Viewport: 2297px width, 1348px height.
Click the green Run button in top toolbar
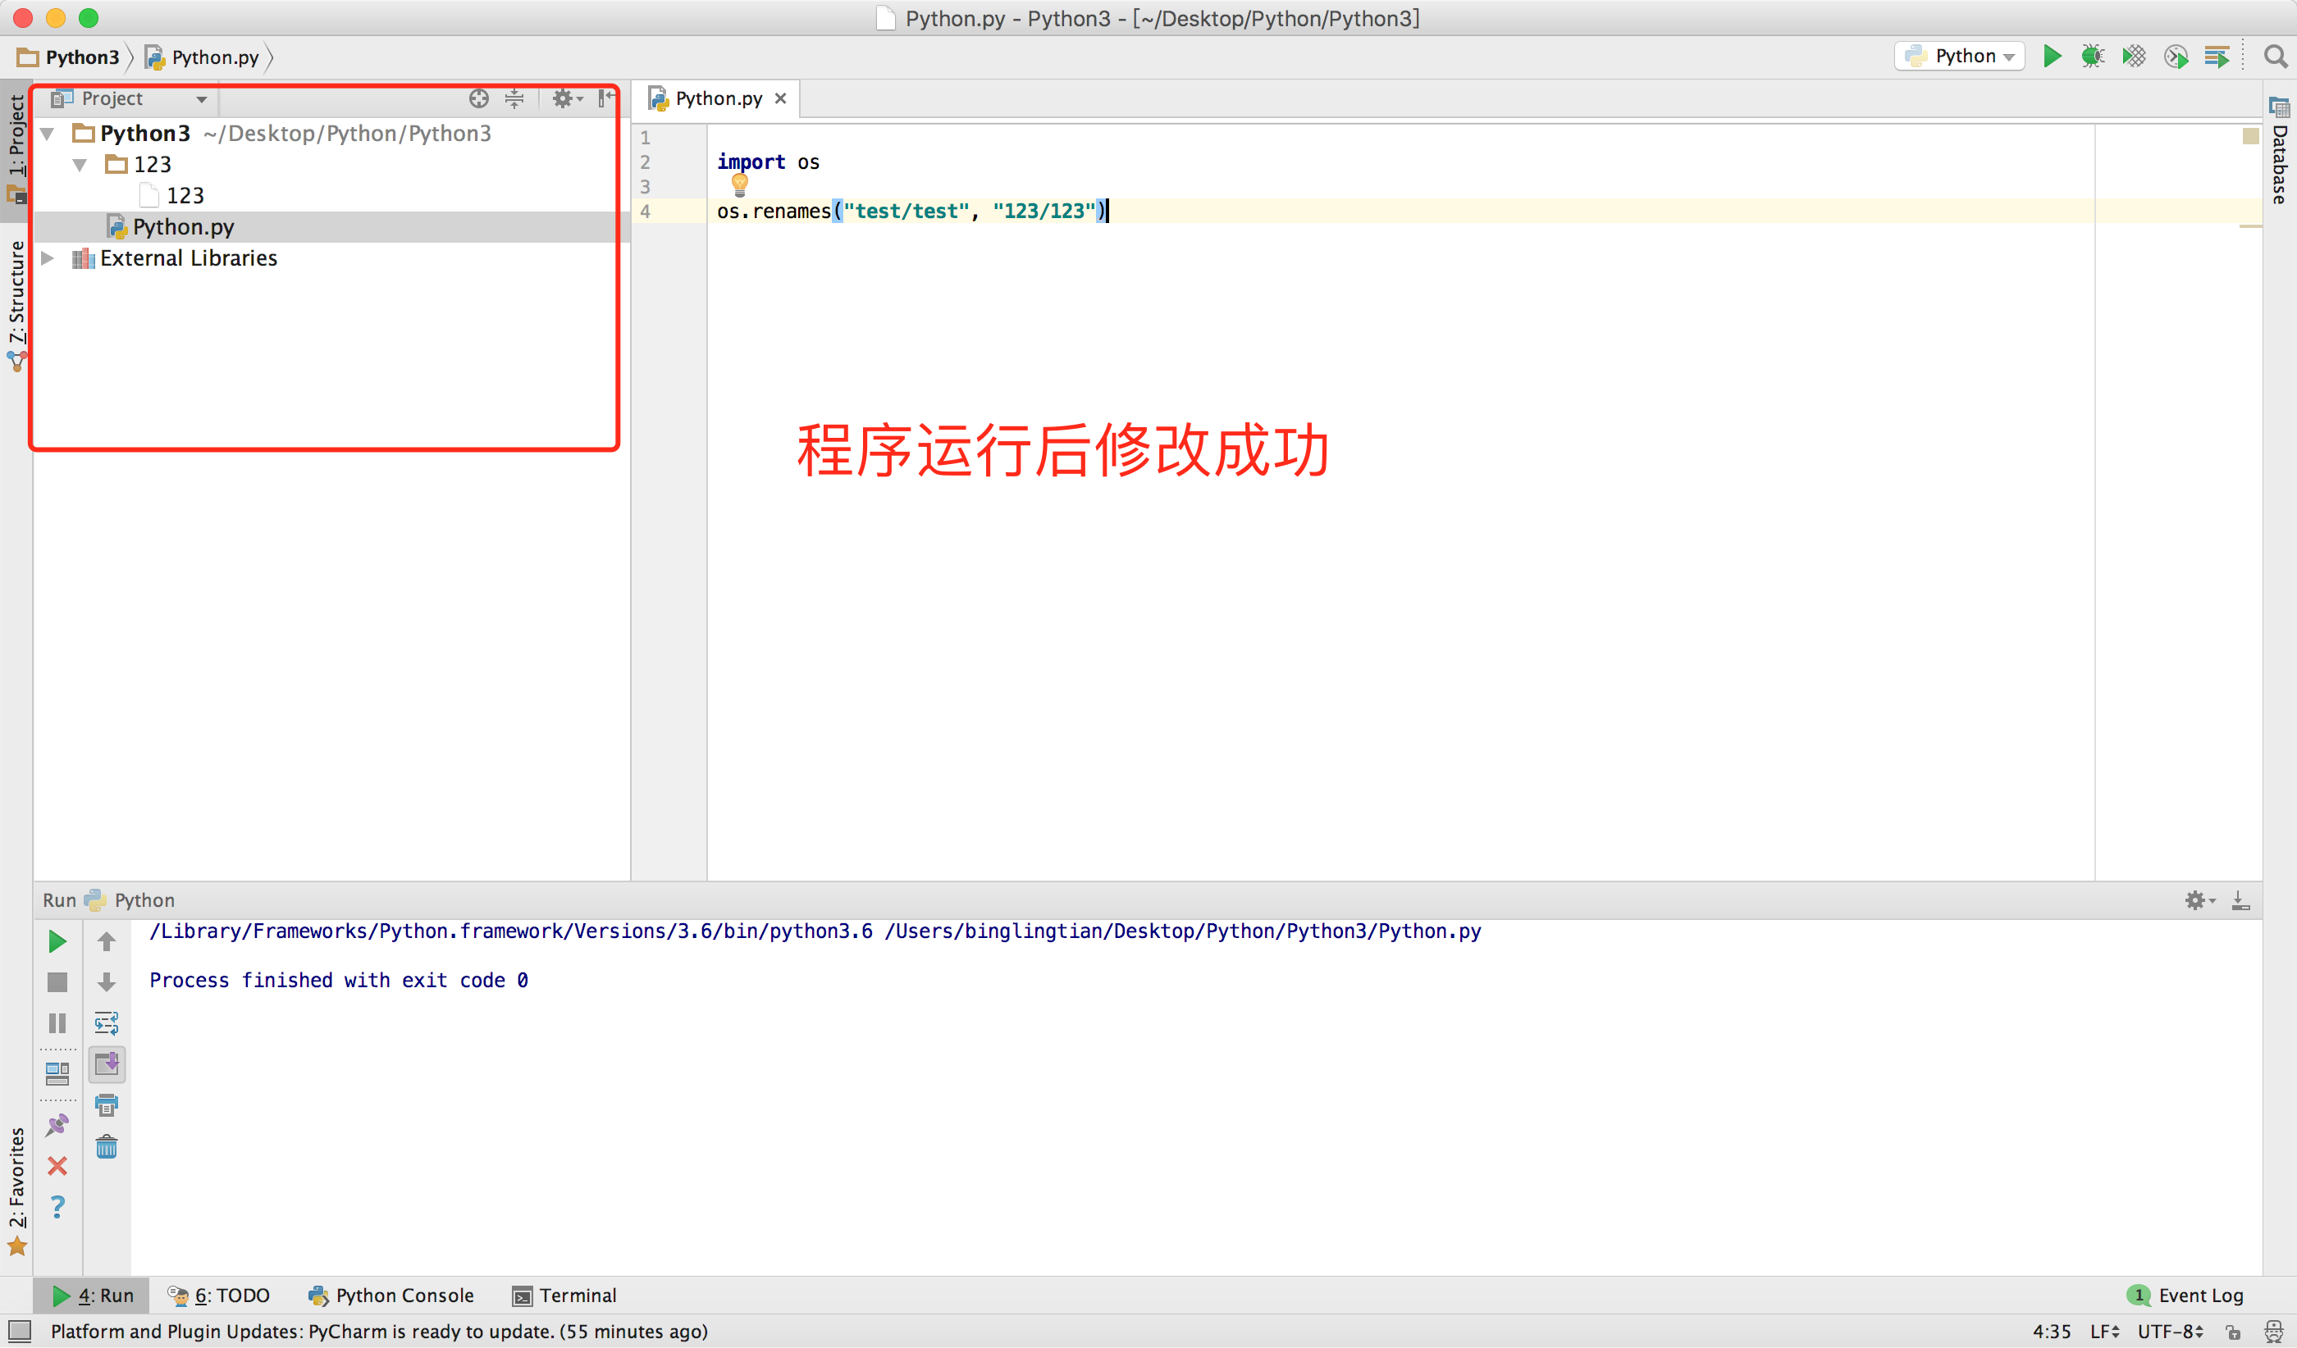[x=2052, y=57]
